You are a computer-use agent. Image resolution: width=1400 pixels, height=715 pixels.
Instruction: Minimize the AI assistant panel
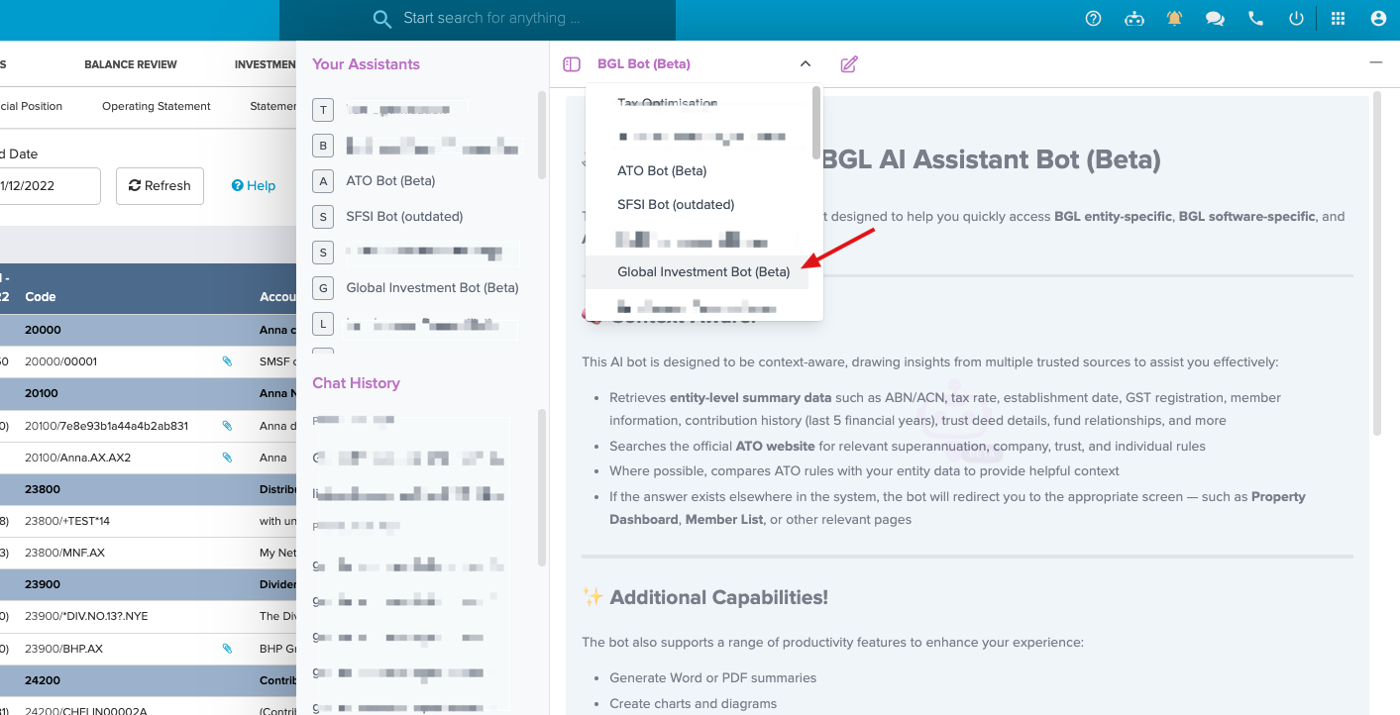coord(1375,63)
